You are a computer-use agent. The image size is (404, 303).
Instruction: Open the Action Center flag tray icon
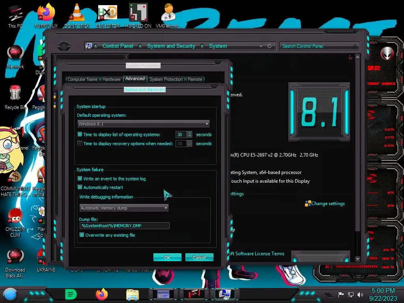pyautogui.click(x=341, y=294)
